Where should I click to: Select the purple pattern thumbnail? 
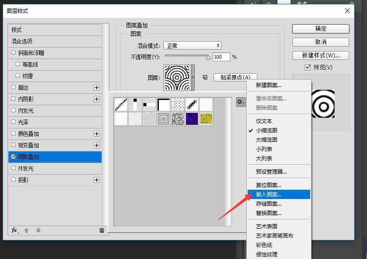pyautogui.click(x=192, y=119)
